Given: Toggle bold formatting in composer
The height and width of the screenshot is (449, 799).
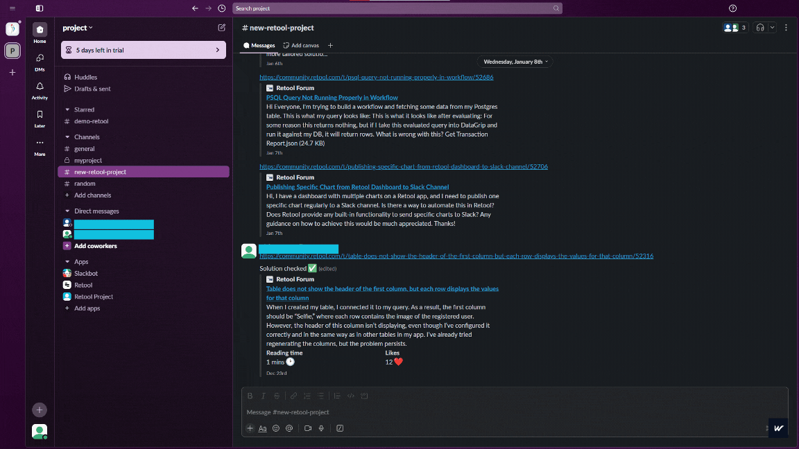Looking at the screenshot, I should point(250,396).
